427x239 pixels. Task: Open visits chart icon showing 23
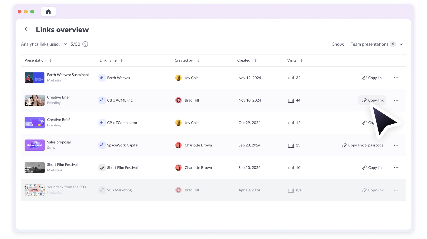tap(291, 145)
